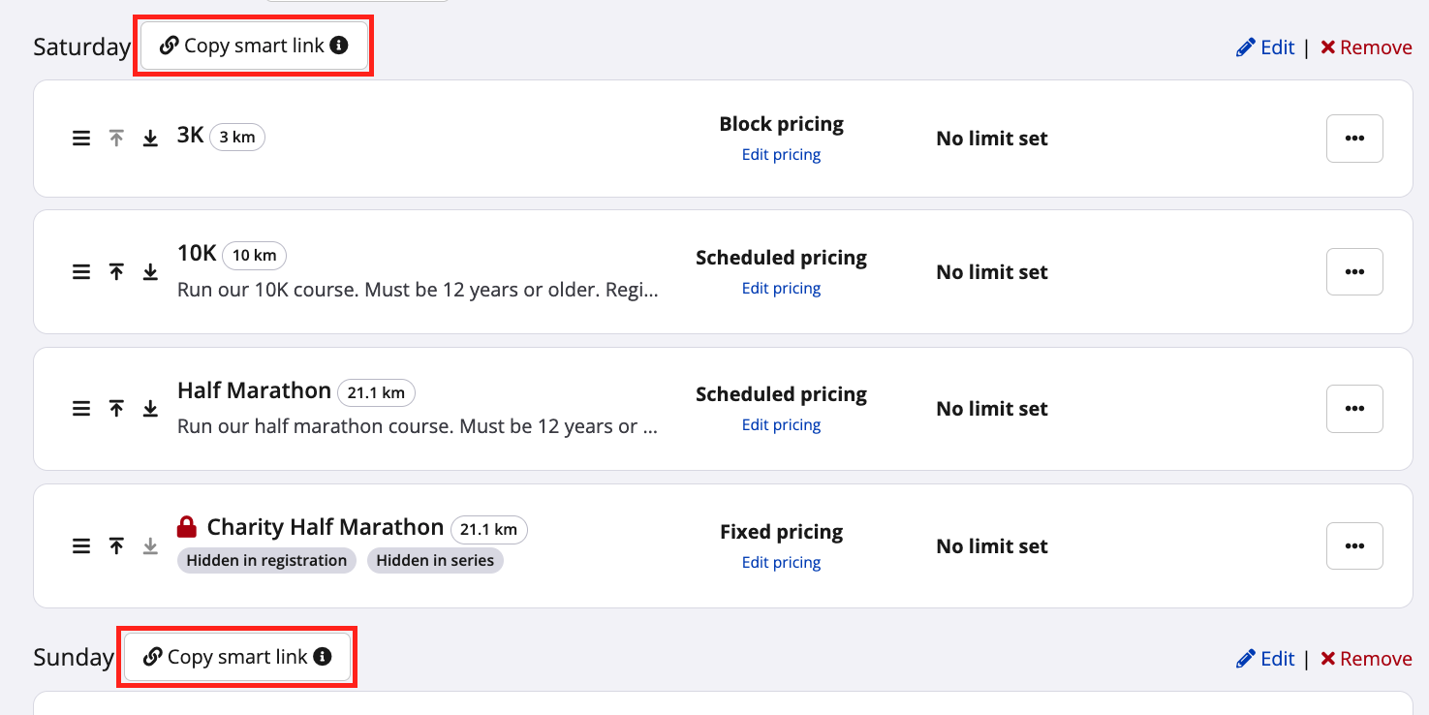1429x715 pixels.
Task: Edit pricing for Charity Half Marathon
Action: coord(781,563)
